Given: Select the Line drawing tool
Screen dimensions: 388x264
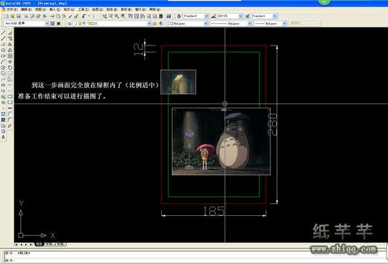Looking at the screenshot, I should coord(3,33).
